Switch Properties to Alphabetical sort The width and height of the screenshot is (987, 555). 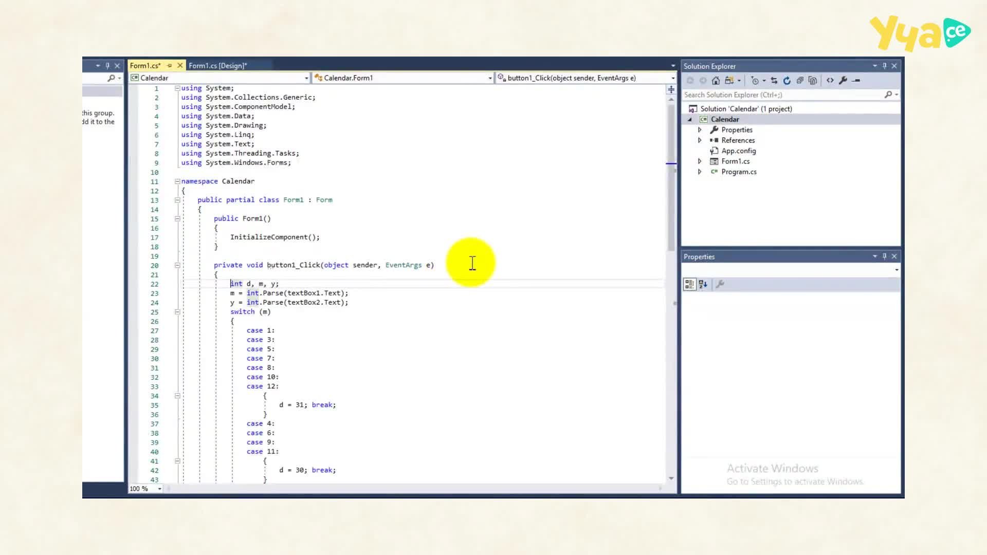(x=703, y=284)
